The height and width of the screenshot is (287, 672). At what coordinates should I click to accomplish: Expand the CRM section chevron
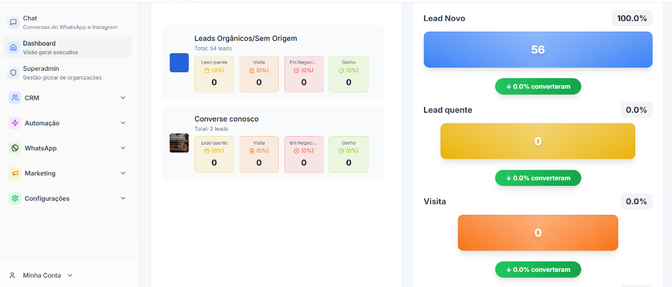click(123, 98)
